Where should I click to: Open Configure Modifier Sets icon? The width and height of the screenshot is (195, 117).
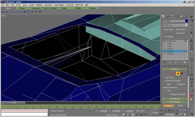tap(185, 62)
